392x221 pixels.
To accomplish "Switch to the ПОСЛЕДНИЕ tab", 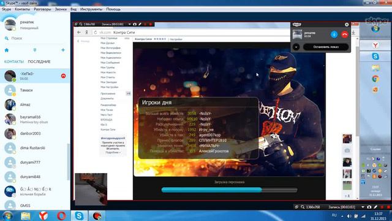I will [x=39, y=61].
